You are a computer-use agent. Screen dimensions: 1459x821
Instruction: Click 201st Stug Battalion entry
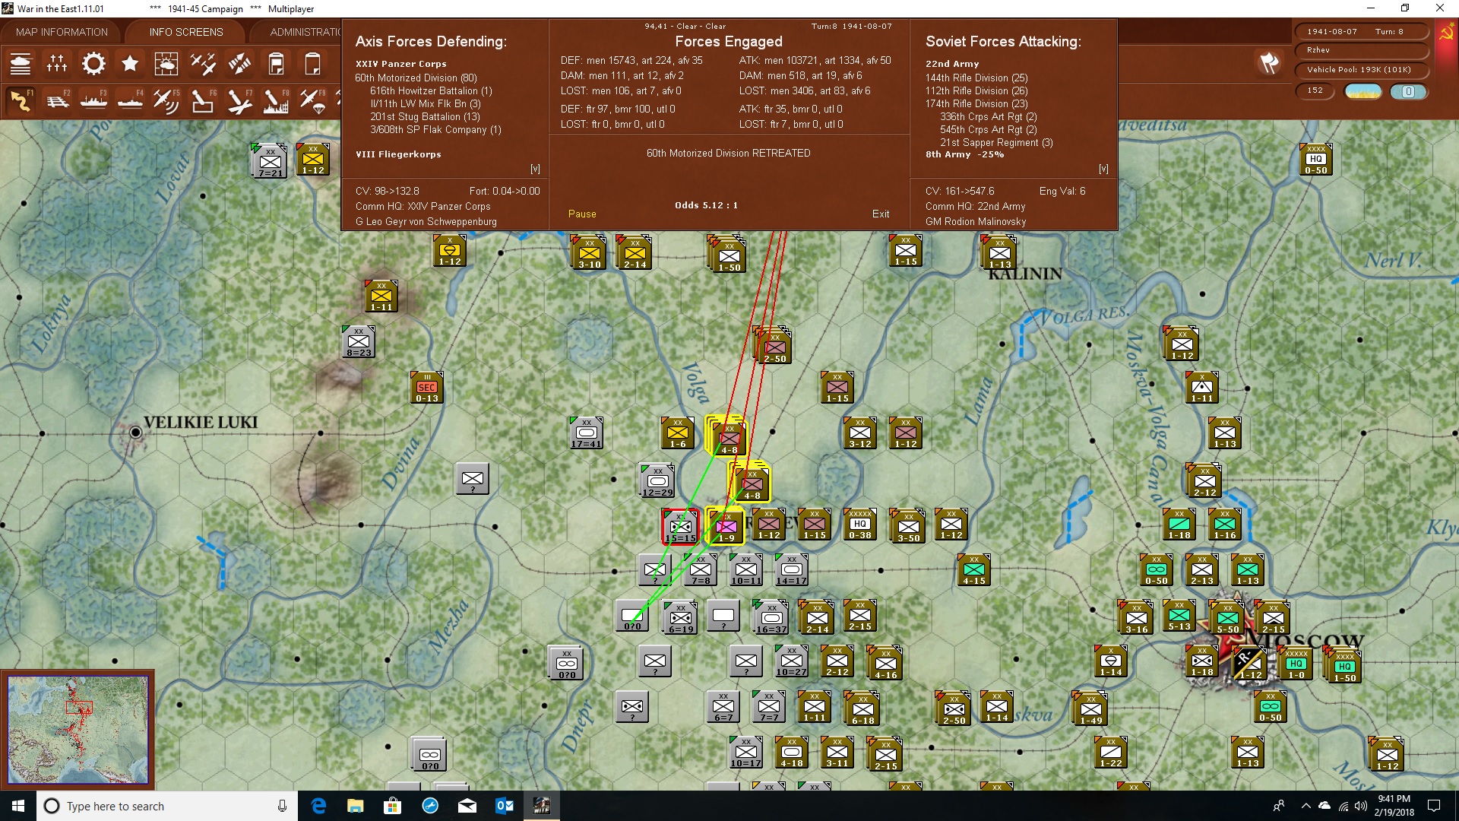point(425,116)
